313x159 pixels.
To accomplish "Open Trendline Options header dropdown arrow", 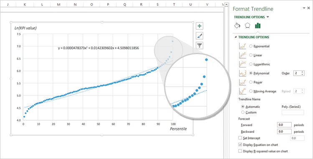I will click(x=268, y=17).
